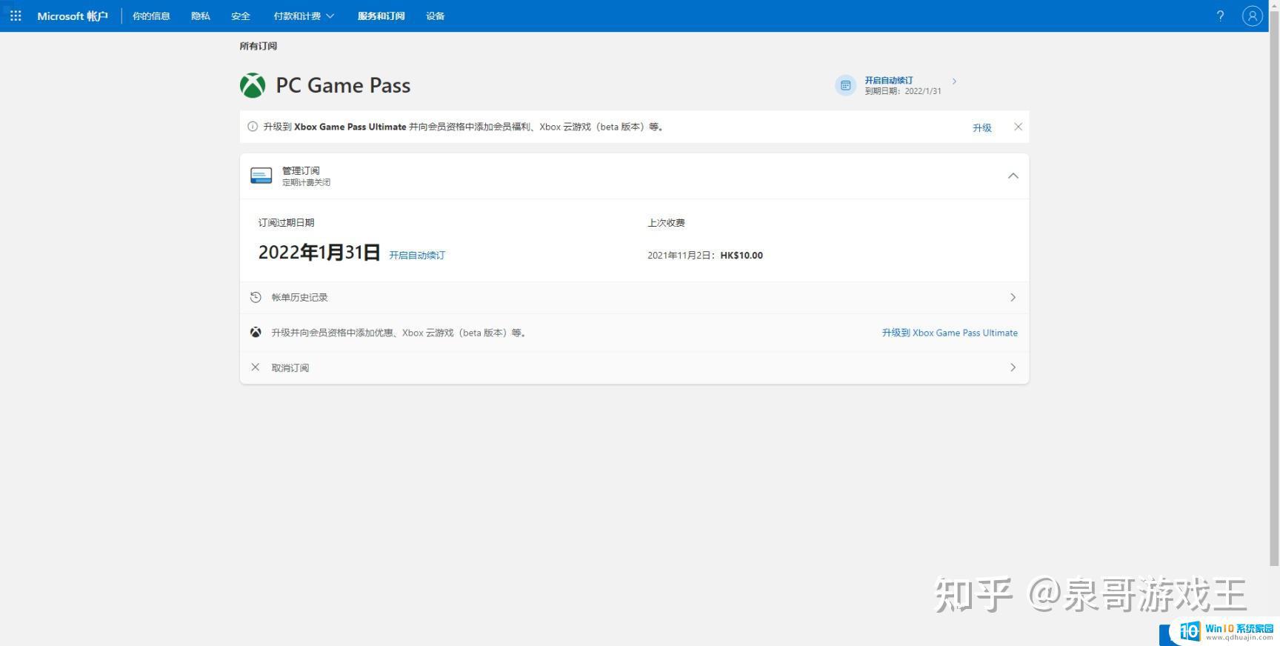
Task: Select the 服务和订阅 menu item
Action: click(x=381, y=16)
